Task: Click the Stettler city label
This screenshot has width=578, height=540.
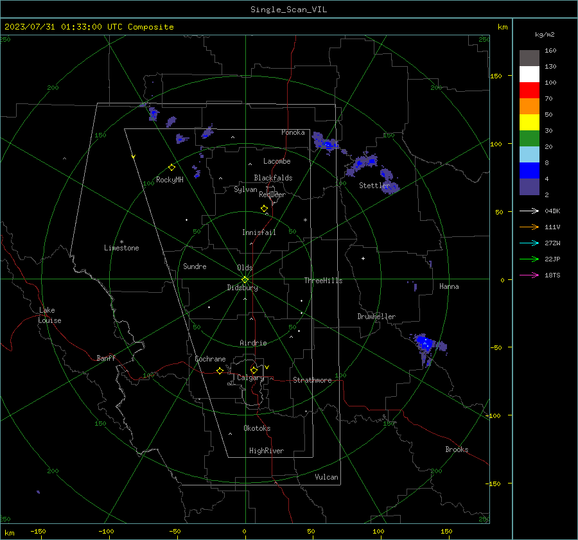Action: point(374,186)
